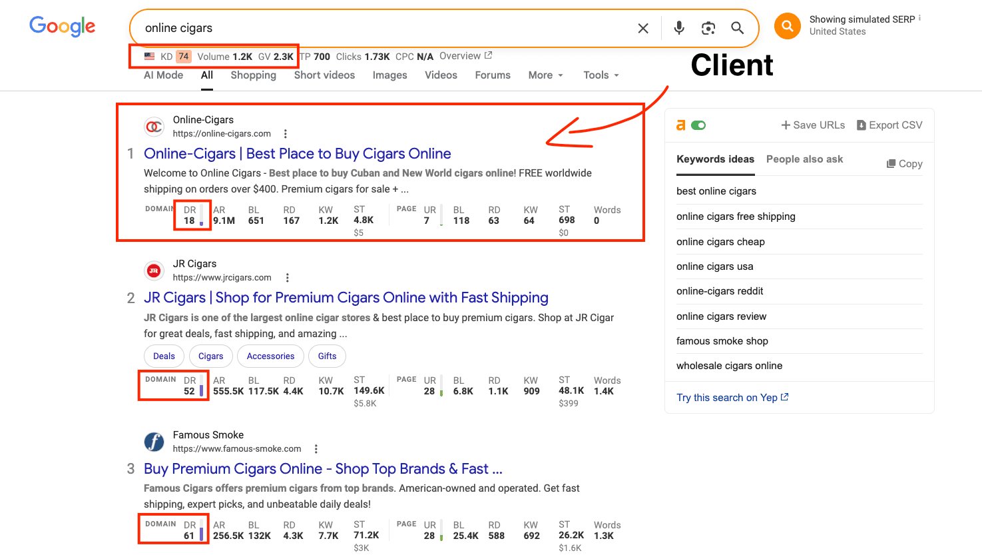Select keyword idea 'best online cigars'
This screenshot has width=982, height=555.
716,191
